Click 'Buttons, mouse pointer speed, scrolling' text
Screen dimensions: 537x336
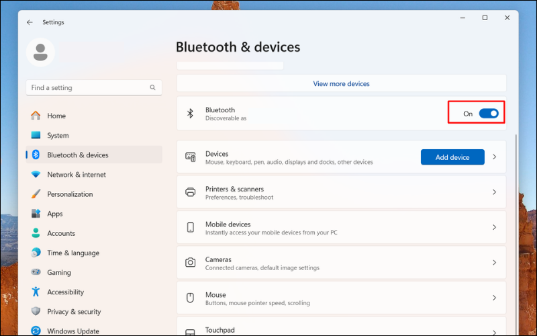258,303
